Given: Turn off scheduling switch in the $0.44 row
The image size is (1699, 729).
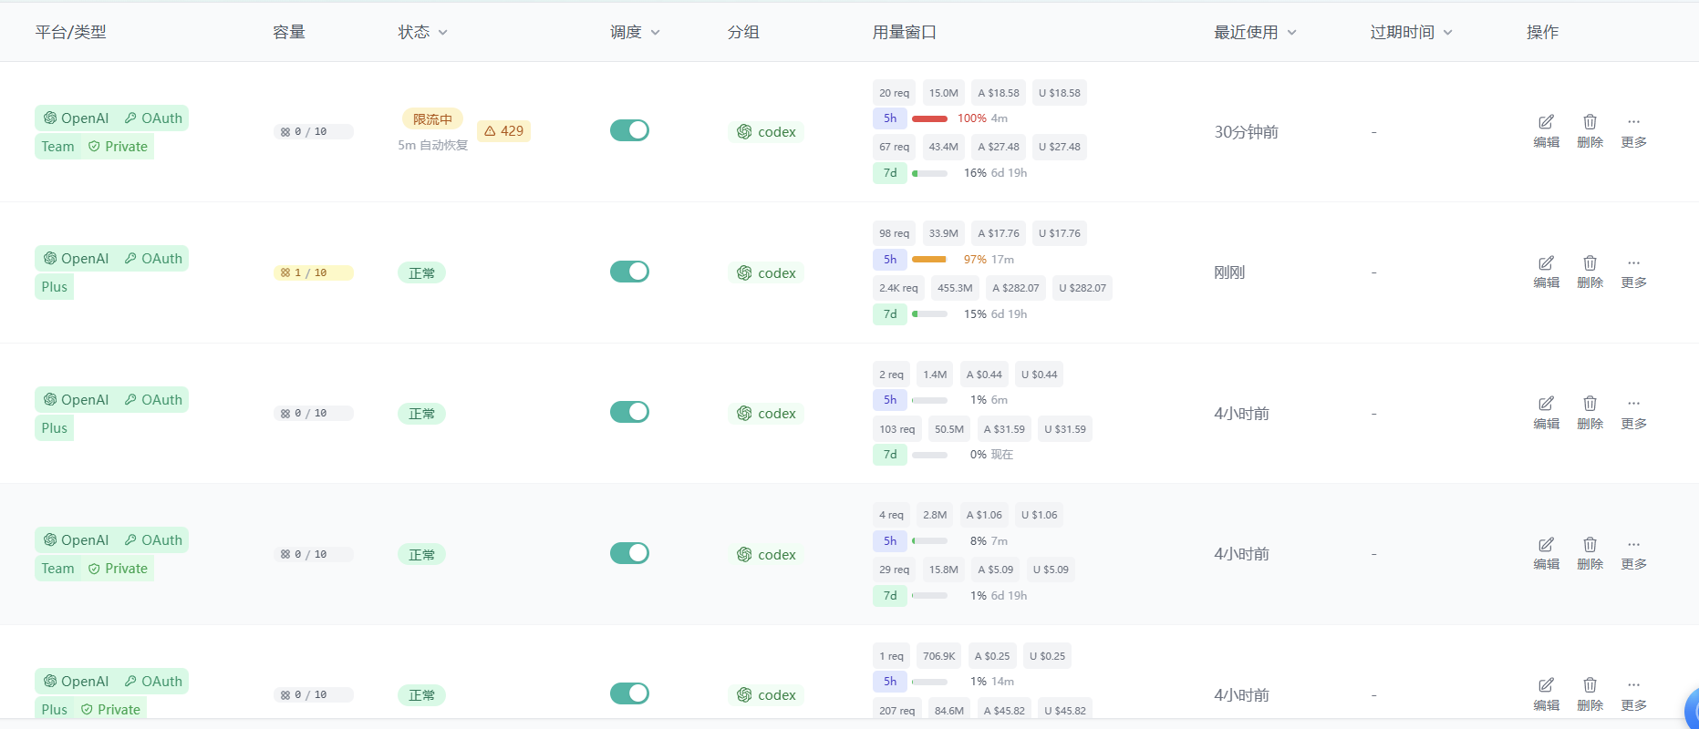Looking at the screenshot, I should (x=629, y=412).
